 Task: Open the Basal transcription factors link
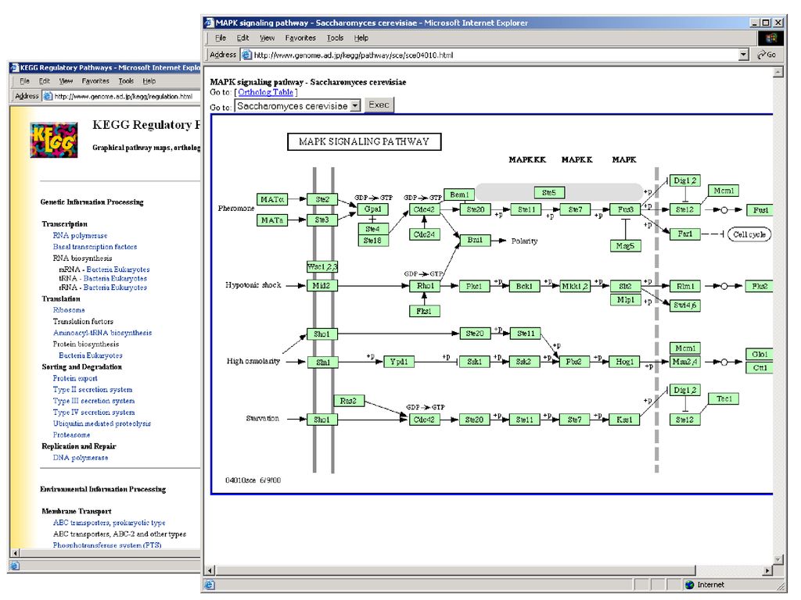(95, 247)
